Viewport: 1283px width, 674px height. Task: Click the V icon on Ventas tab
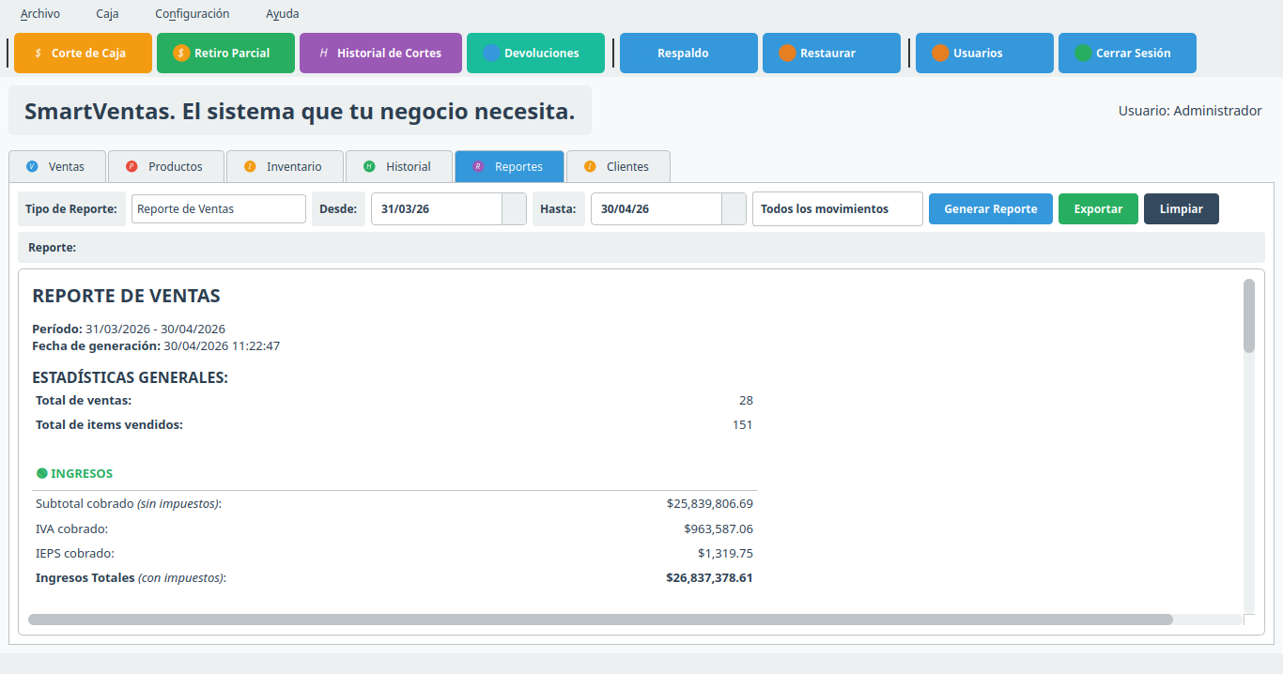coord(33,166)
